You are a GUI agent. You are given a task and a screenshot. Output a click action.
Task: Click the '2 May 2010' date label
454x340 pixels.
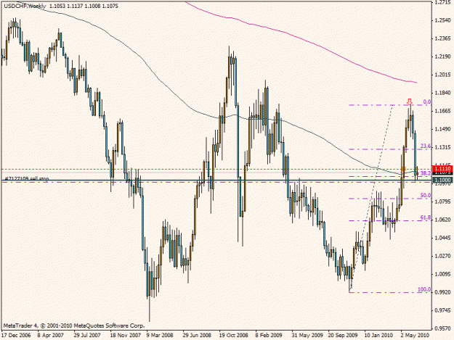point(415,335)
